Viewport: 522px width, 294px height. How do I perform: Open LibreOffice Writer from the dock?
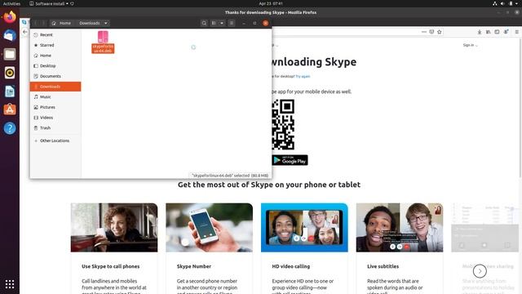click(x=10, y=91)
